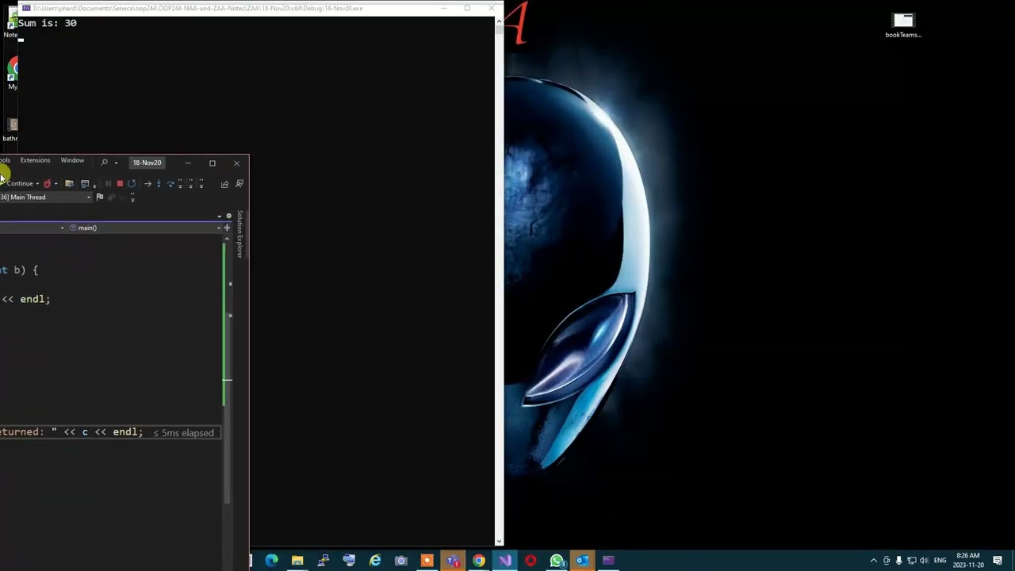Screen dimensions: 1015x571
Task: Open WhatsApp from the taskbar
Action: (557, 561)
